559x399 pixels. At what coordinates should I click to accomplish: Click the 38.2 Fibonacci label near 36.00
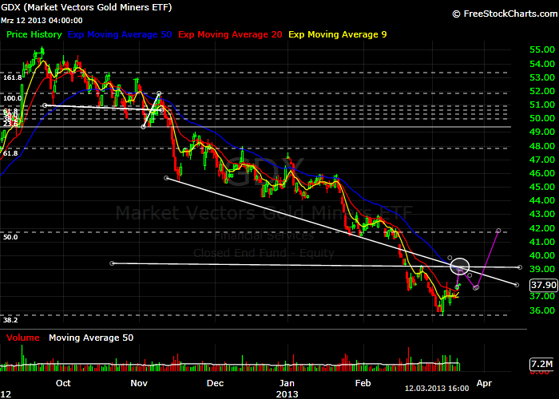(10, 320)
